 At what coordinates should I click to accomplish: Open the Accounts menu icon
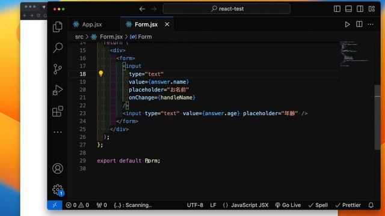point(58,169)
